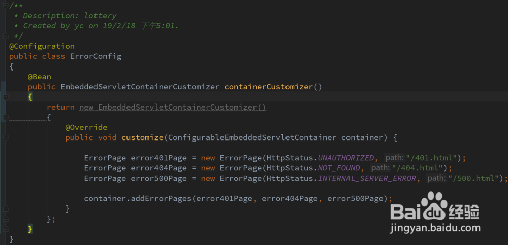Click the INTERNAL_SERVER_ERROR constant
Viewport: 508px width, 245px height.
(x=369, y=178)
